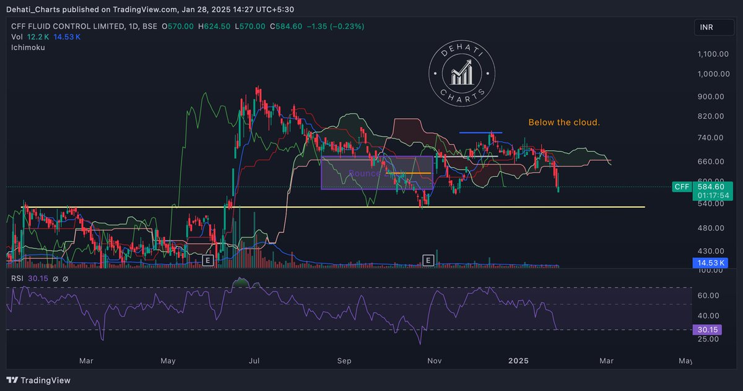Toggle the Ichimoku indicator visibility in the legend
The height and width of the screenshot is (391, 743).
[x=27, y=47]
